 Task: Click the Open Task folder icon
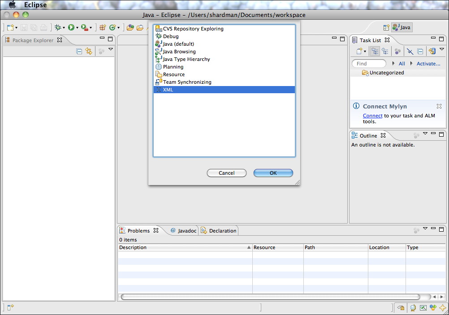click(x=140, y=27)
